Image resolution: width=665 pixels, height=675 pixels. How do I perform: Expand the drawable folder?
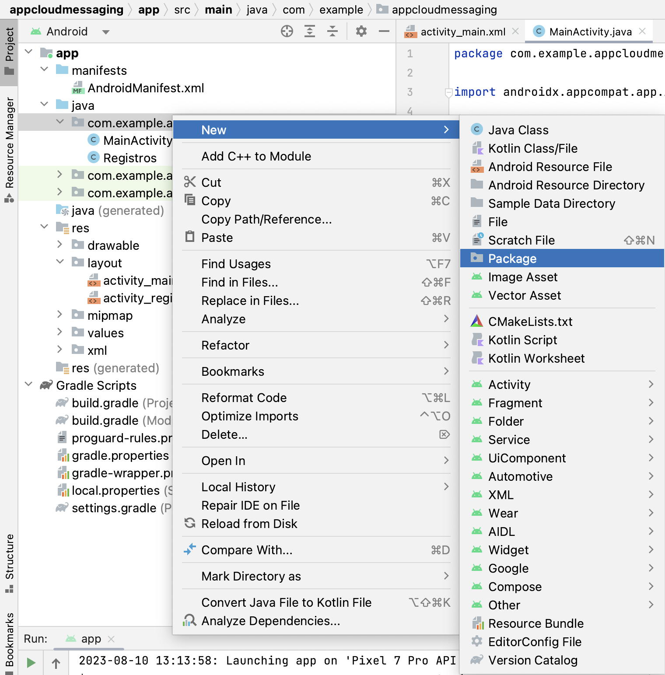pos(60,245)
